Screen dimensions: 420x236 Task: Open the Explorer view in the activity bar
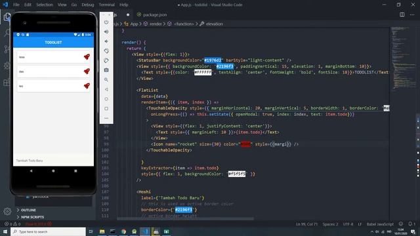tap(7, 16)
